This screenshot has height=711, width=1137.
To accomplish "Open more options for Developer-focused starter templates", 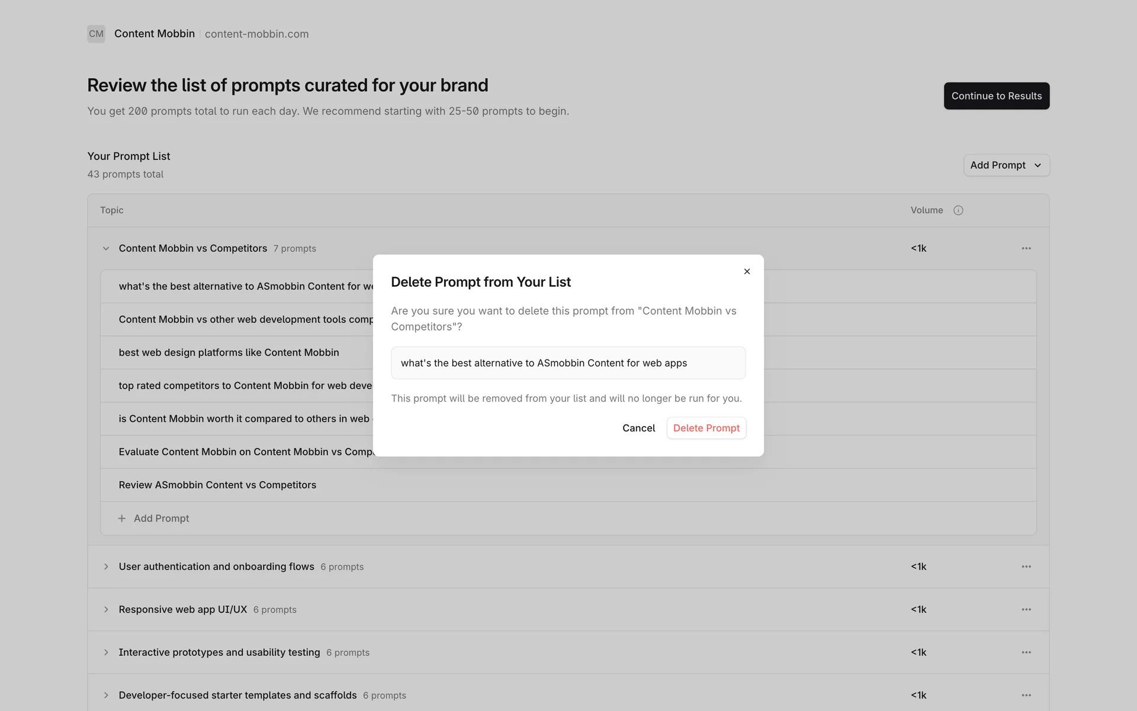I will 1026,695.
